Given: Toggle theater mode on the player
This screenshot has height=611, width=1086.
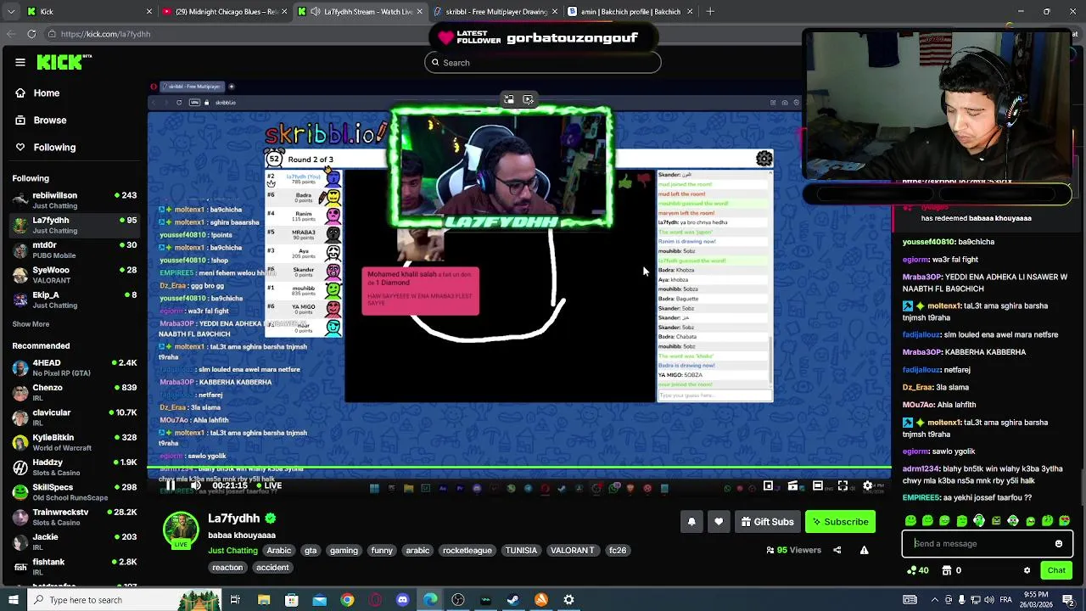Looking at the screenshot, I should point(818,486).
